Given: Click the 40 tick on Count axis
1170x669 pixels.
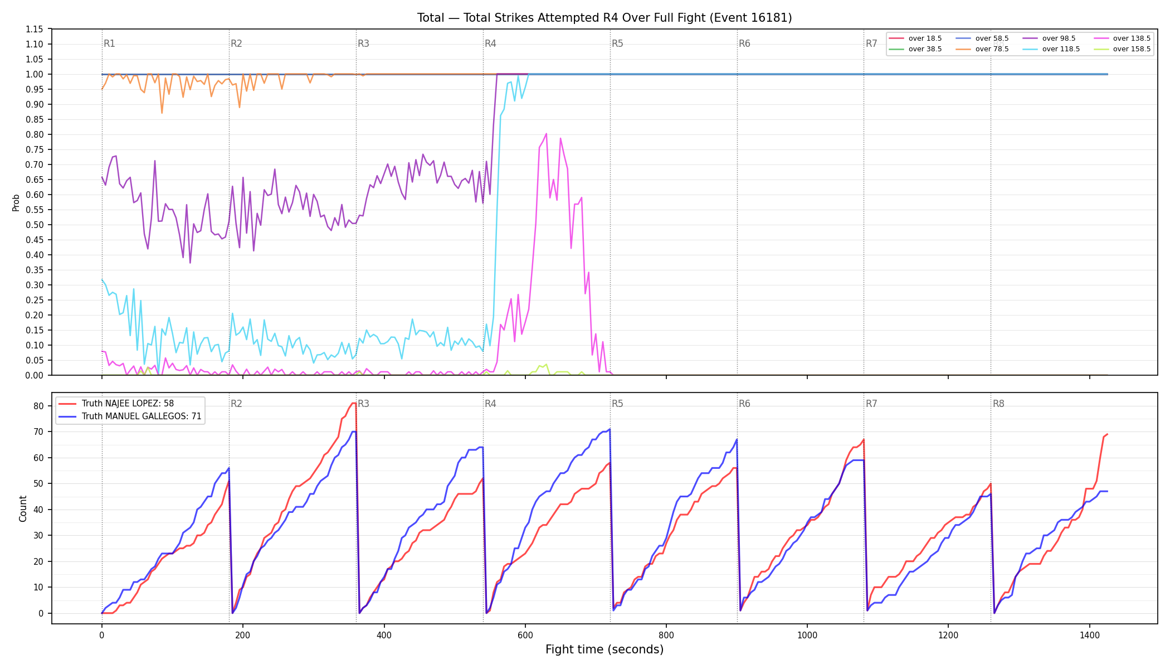Looking at the screenshot, I should [x=38, y=510].
